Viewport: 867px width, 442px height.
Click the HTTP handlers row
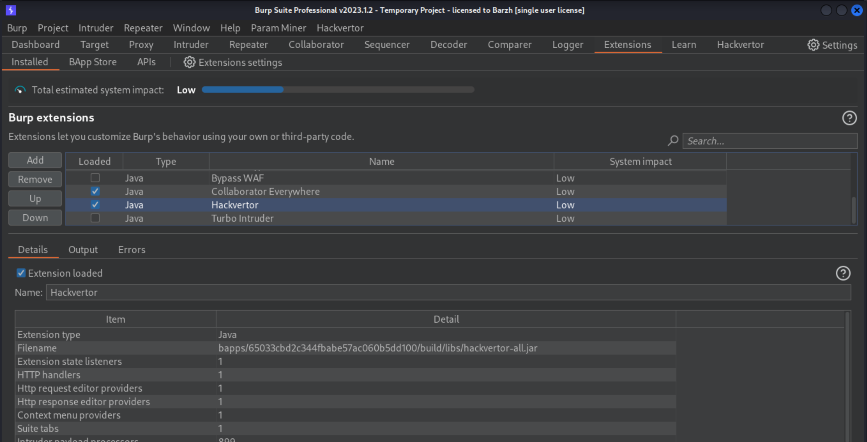345,375
